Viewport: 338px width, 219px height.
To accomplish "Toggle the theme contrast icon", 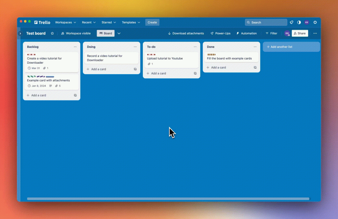I will (299, 22).
